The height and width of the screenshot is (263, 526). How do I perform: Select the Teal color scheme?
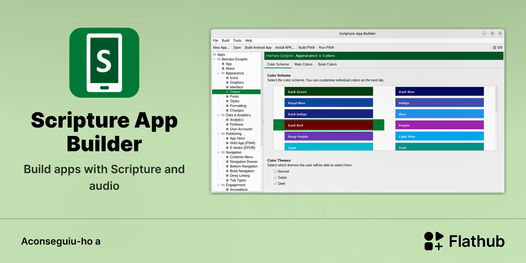point(440,147)
